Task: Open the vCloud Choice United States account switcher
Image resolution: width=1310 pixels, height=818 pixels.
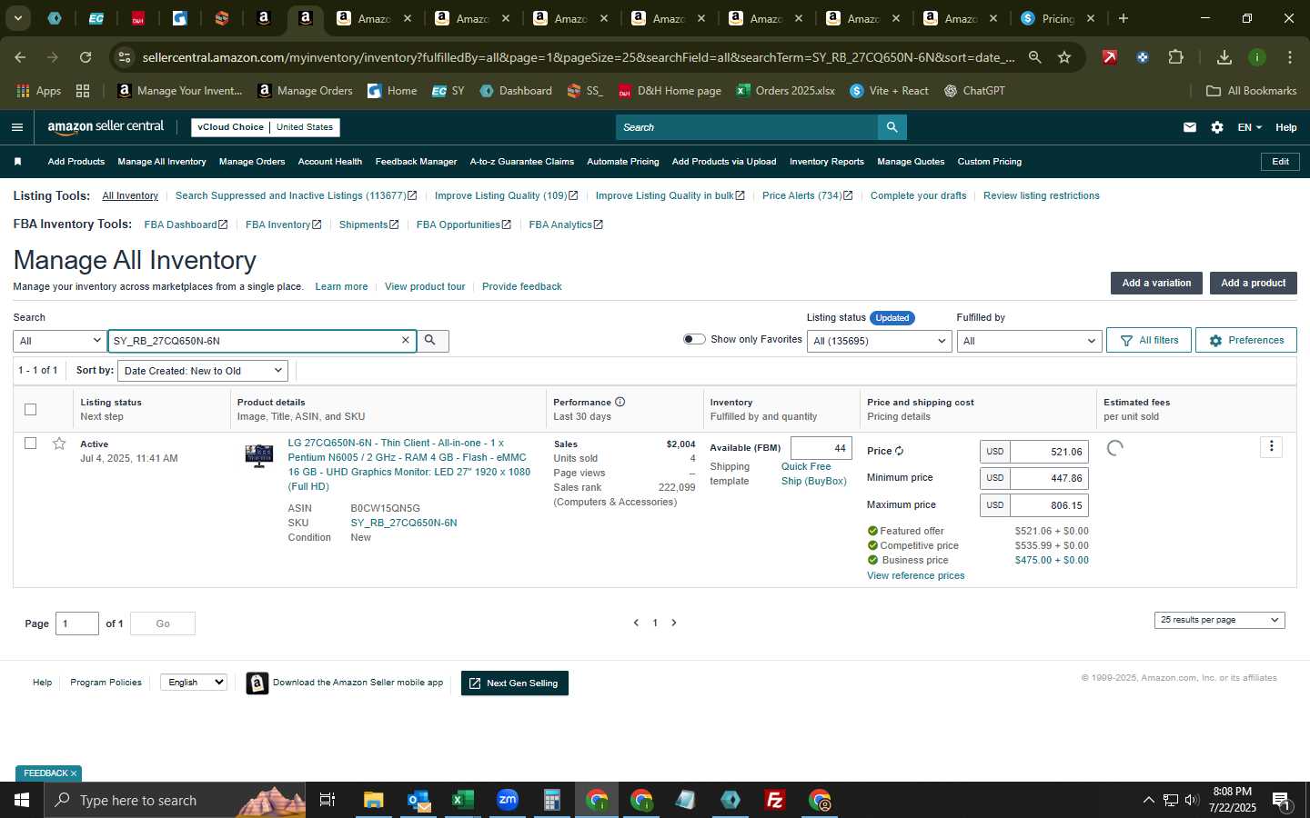Action: pos(266,127)
